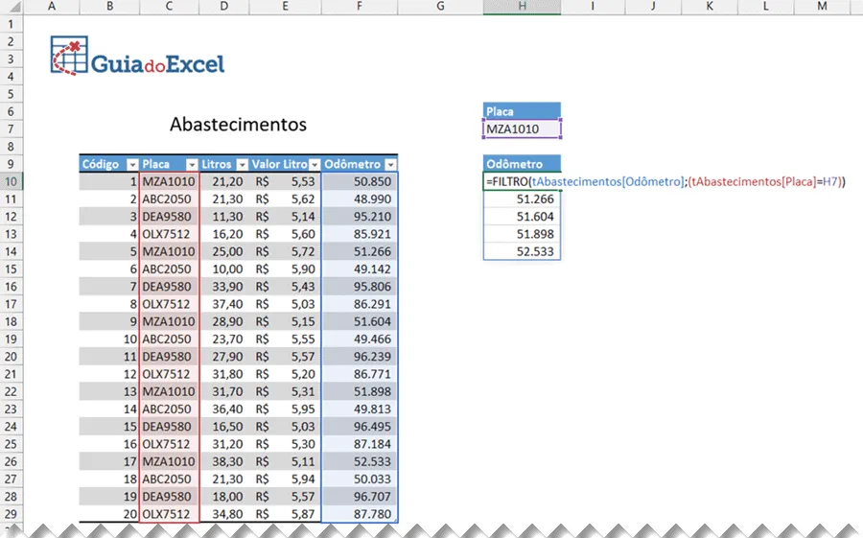Viewport: 863px width, 538px height.
Task: Open the Valor Litro filter dropdown
Action: click(315, 165)
